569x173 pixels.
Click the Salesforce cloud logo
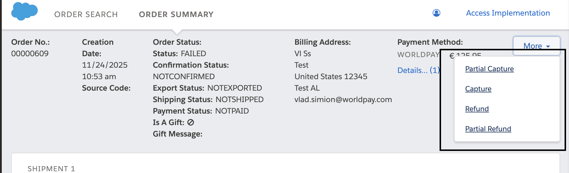coord(24,11)
